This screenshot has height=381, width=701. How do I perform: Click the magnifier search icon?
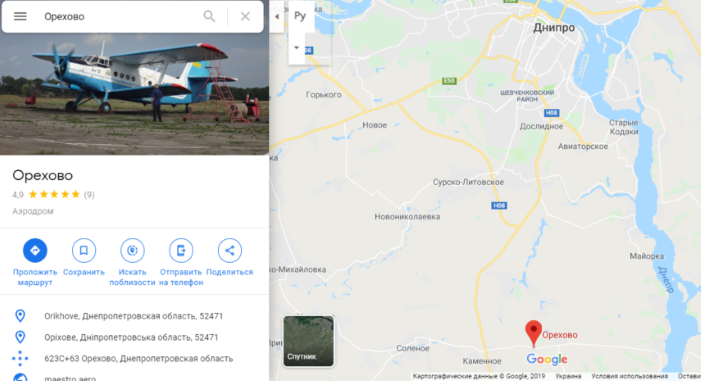(209, 17)
